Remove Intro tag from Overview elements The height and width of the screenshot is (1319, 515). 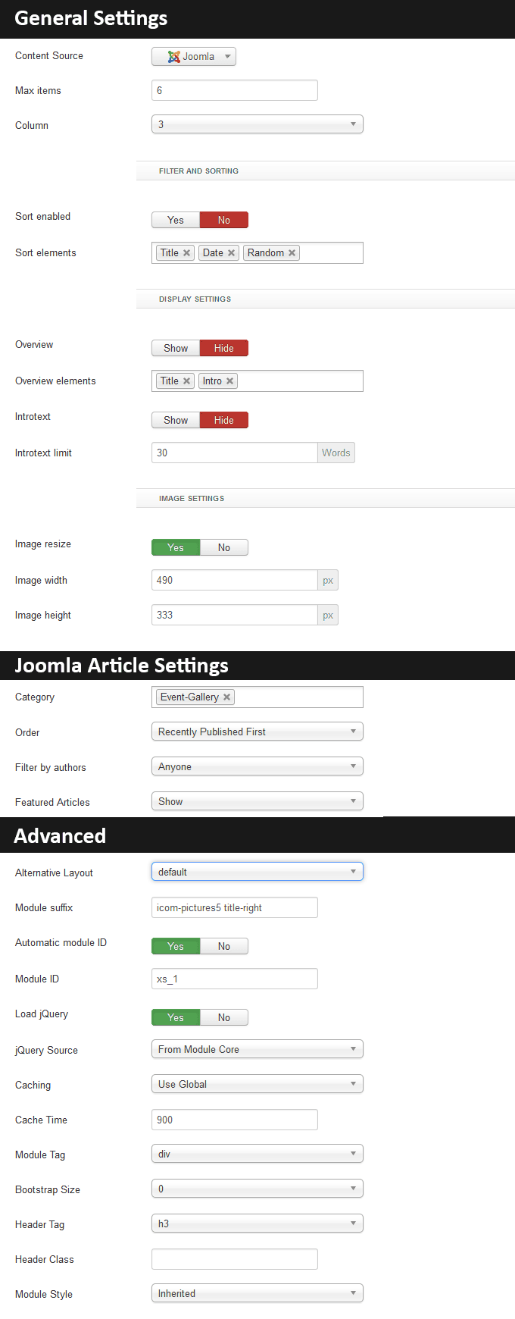(x=229, y=381)
